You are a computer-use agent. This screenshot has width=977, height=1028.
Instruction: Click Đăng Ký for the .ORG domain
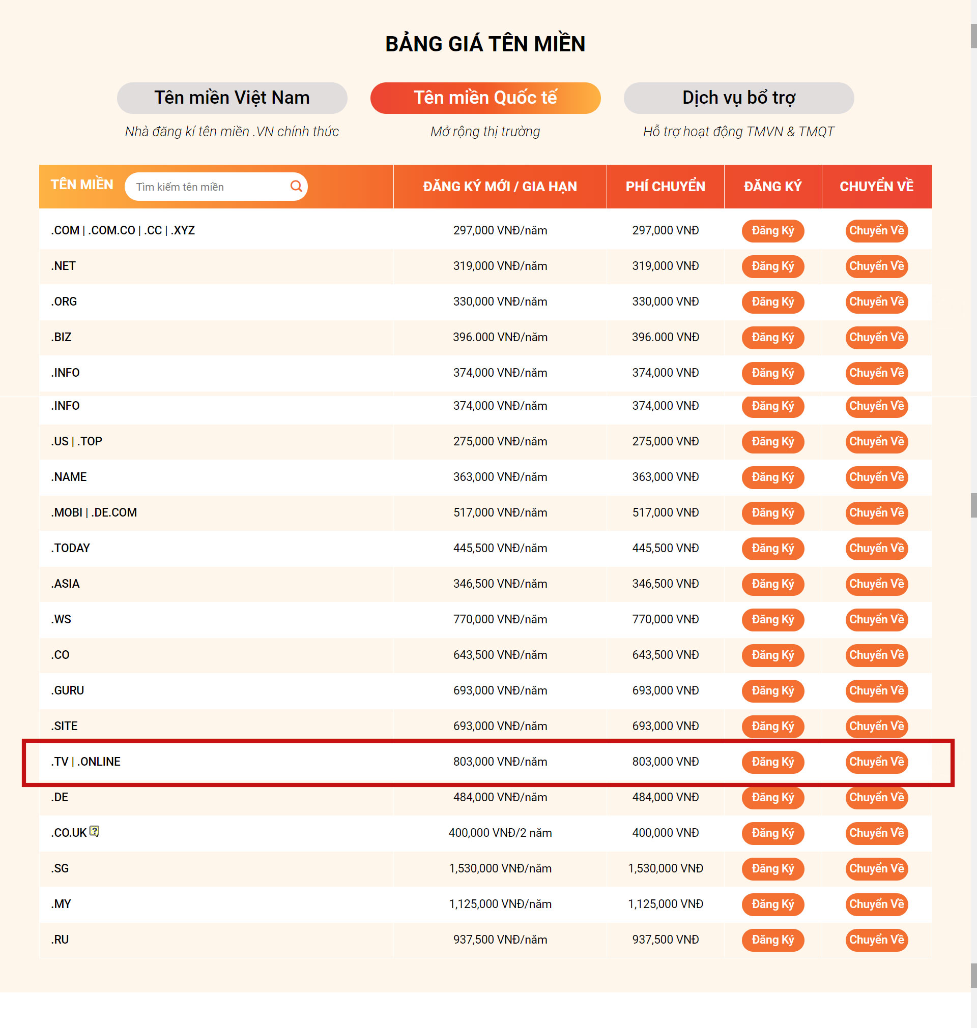coord(772,302)
